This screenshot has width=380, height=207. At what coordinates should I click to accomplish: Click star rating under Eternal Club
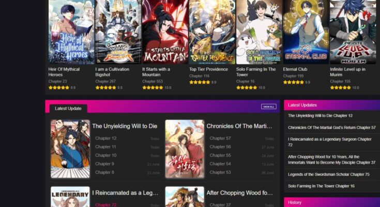coord(294,82)
